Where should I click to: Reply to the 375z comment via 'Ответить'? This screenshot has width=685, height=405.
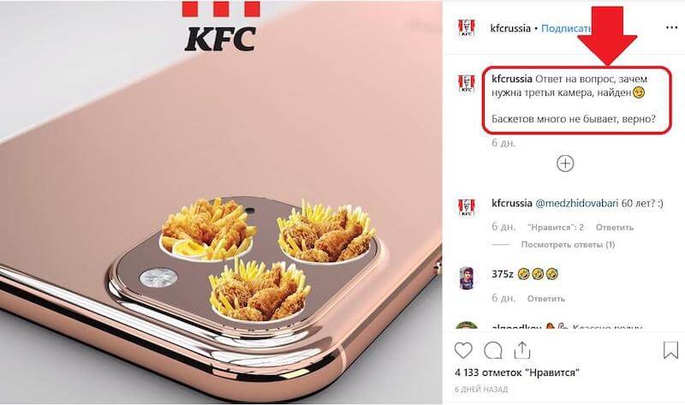(546, 299)
